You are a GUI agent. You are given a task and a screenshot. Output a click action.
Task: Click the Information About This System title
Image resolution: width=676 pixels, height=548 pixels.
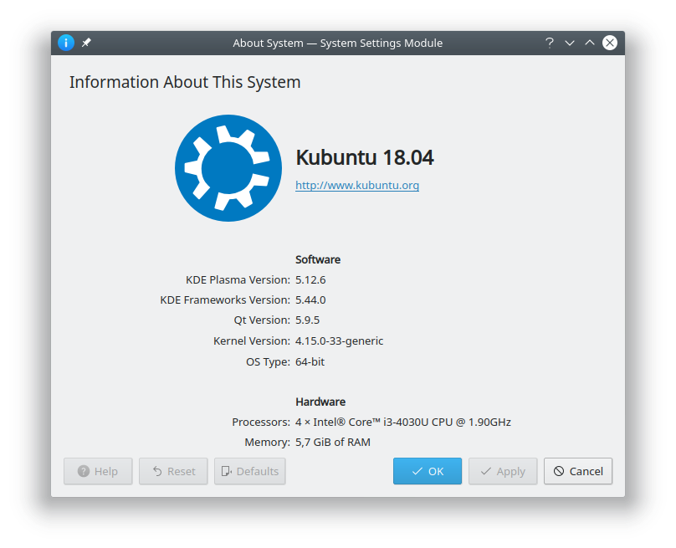(185, 82)
